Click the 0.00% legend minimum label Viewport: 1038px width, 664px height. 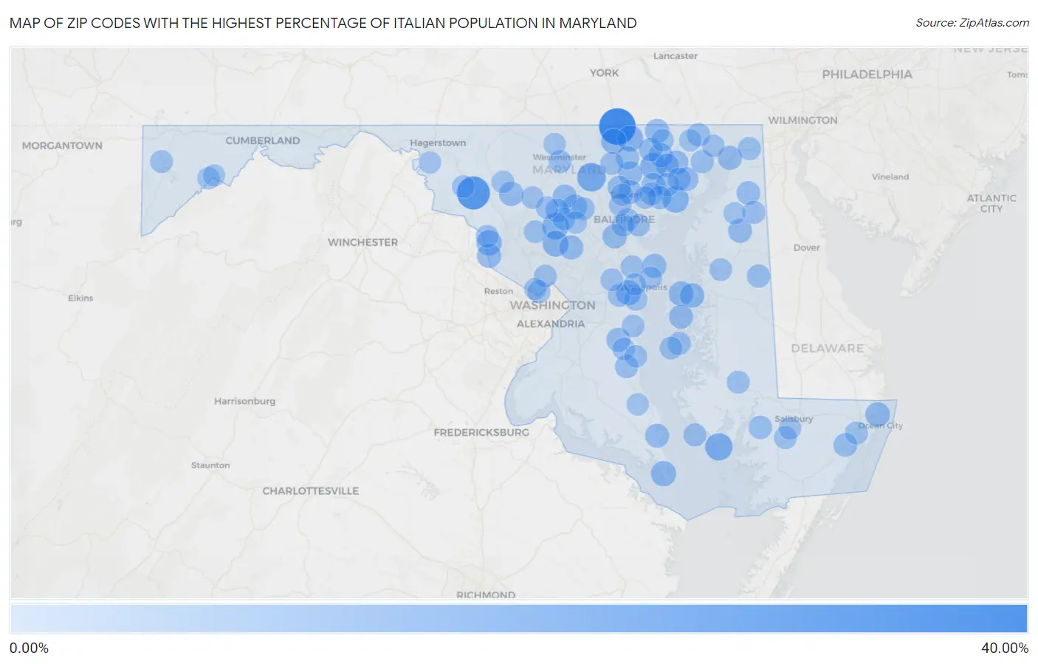(29, 648)
